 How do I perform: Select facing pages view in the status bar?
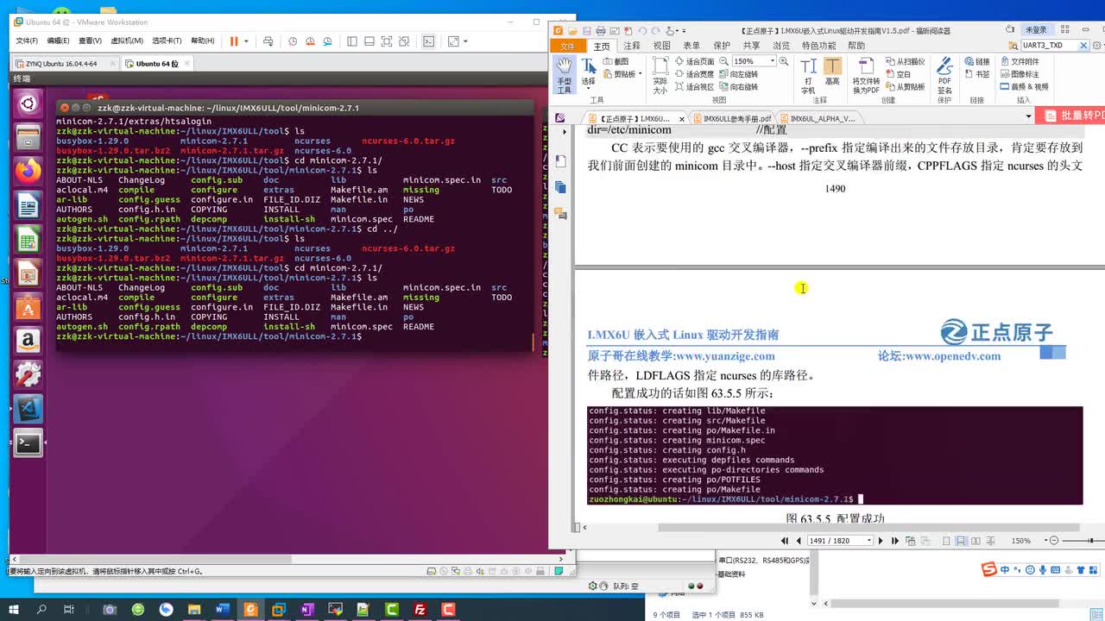[x=975, y=541]
